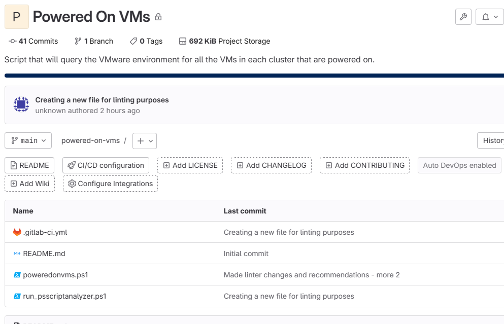504x324 pixels.
Task: Click Add LICENSE
Action: click(190, 165)
